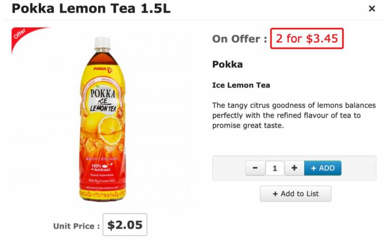Close the product details popup
This screenshot has width=387, height=240.
pyautogui.click(x=372, y=9)
